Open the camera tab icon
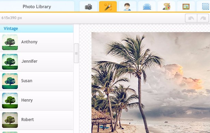This screenshot has height=133, width=210. (88, 6)
